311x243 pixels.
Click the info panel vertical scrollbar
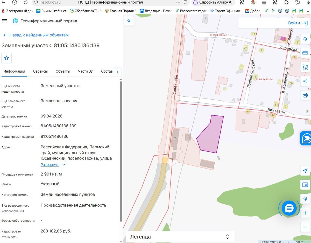121,151
